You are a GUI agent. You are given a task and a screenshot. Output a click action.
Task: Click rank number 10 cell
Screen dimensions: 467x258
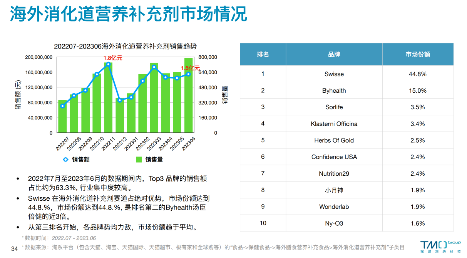[x=263, y=223]
